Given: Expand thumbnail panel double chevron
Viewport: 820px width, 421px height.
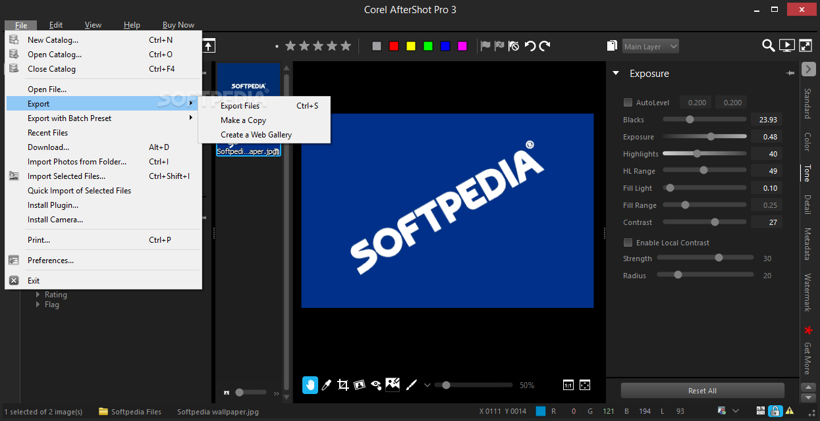Looking at the screenshot, I should coord(277,393).
